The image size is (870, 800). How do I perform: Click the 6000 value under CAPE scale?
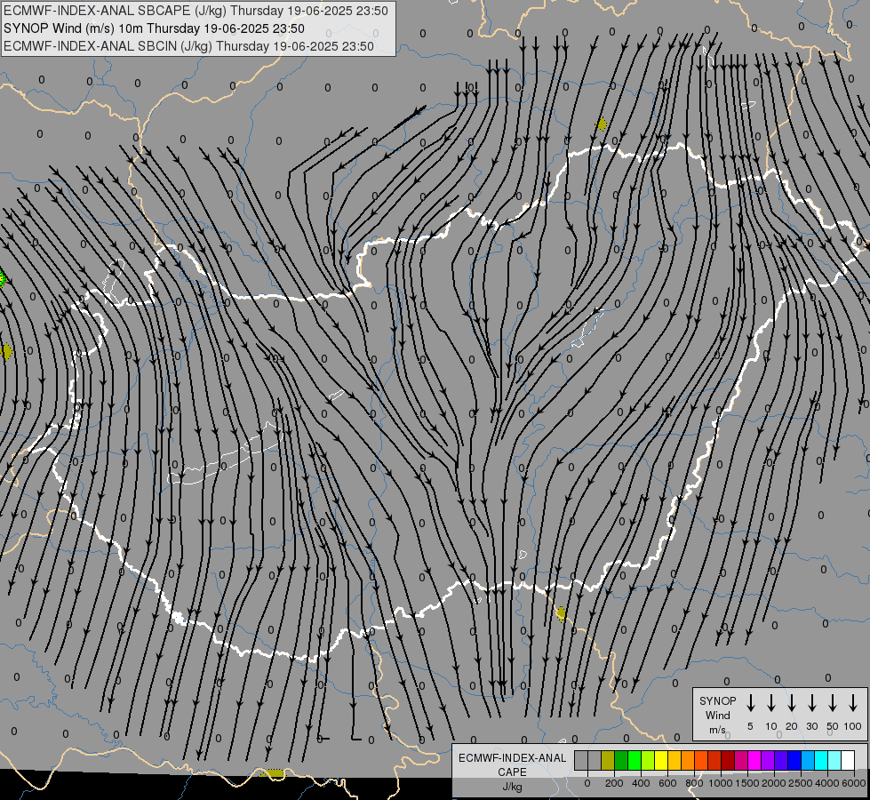(854, 783)
